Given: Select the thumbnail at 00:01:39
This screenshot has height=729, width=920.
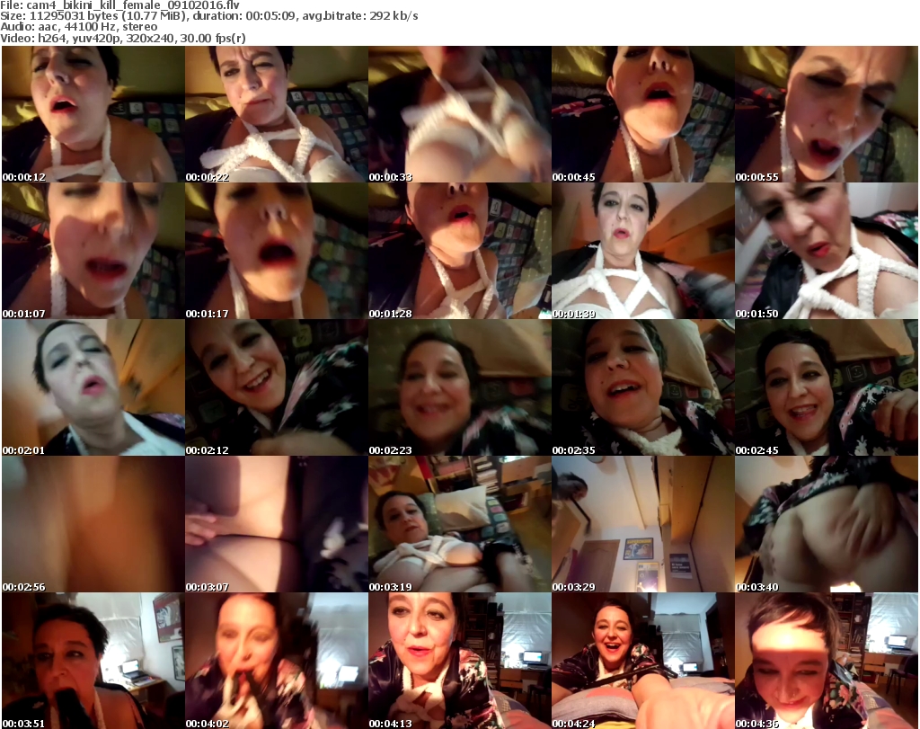Looking at the screenshot, I should pyautogui.click(x=642, y=252).
